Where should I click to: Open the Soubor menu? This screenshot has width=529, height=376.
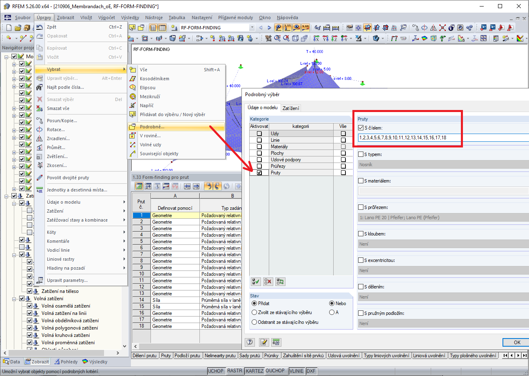(x=23, y=18)
